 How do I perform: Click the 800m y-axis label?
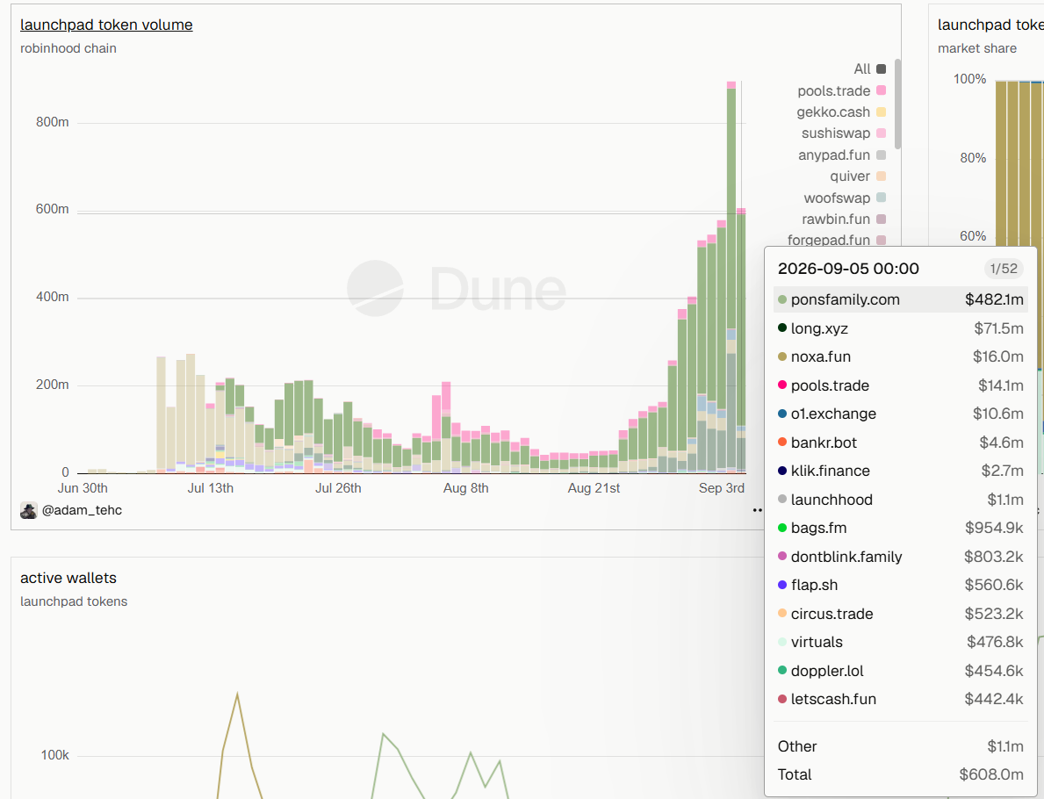[53, 123]
